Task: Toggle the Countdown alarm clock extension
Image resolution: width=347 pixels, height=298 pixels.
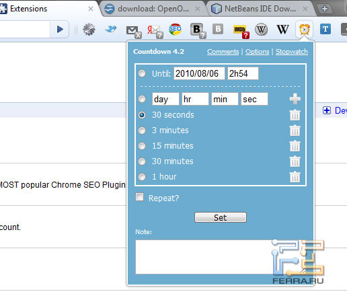Action: click(305, 29)
